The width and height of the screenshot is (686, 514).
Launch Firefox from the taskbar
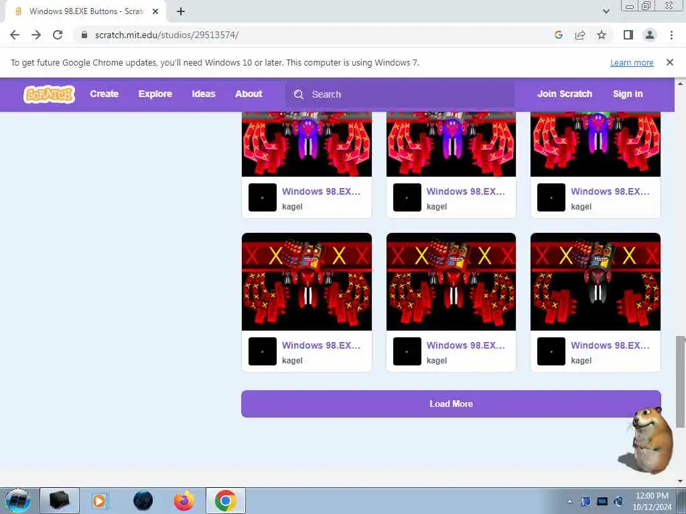click(x=184, y=501)
